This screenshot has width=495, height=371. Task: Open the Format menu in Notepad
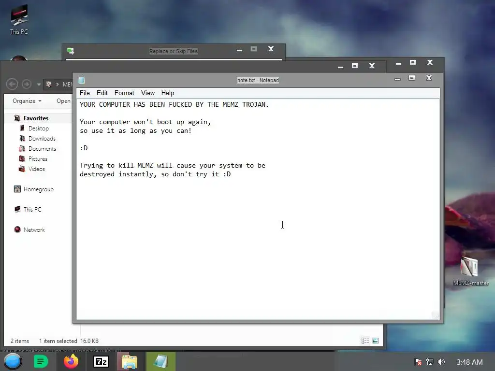[124, 93]
